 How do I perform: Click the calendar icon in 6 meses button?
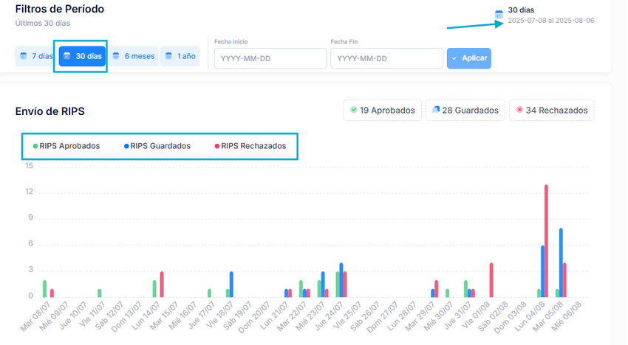[x=115, y=56]
